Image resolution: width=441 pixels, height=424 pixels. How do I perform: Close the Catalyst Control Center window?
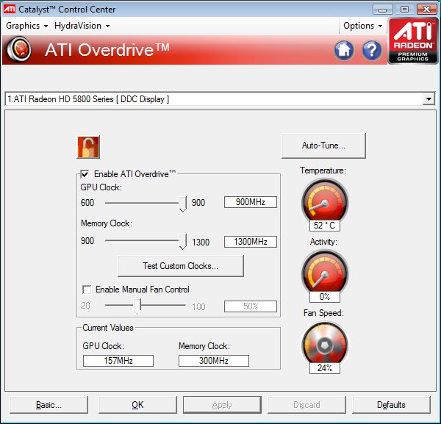[x=426, y=10]
